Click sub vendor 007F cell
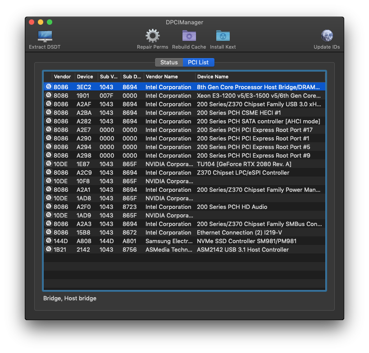This screenshot has width=369, height=353. click(106, 96)
